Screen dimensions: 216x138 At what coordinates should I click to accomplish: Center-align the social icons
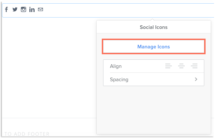coord(181,66)
